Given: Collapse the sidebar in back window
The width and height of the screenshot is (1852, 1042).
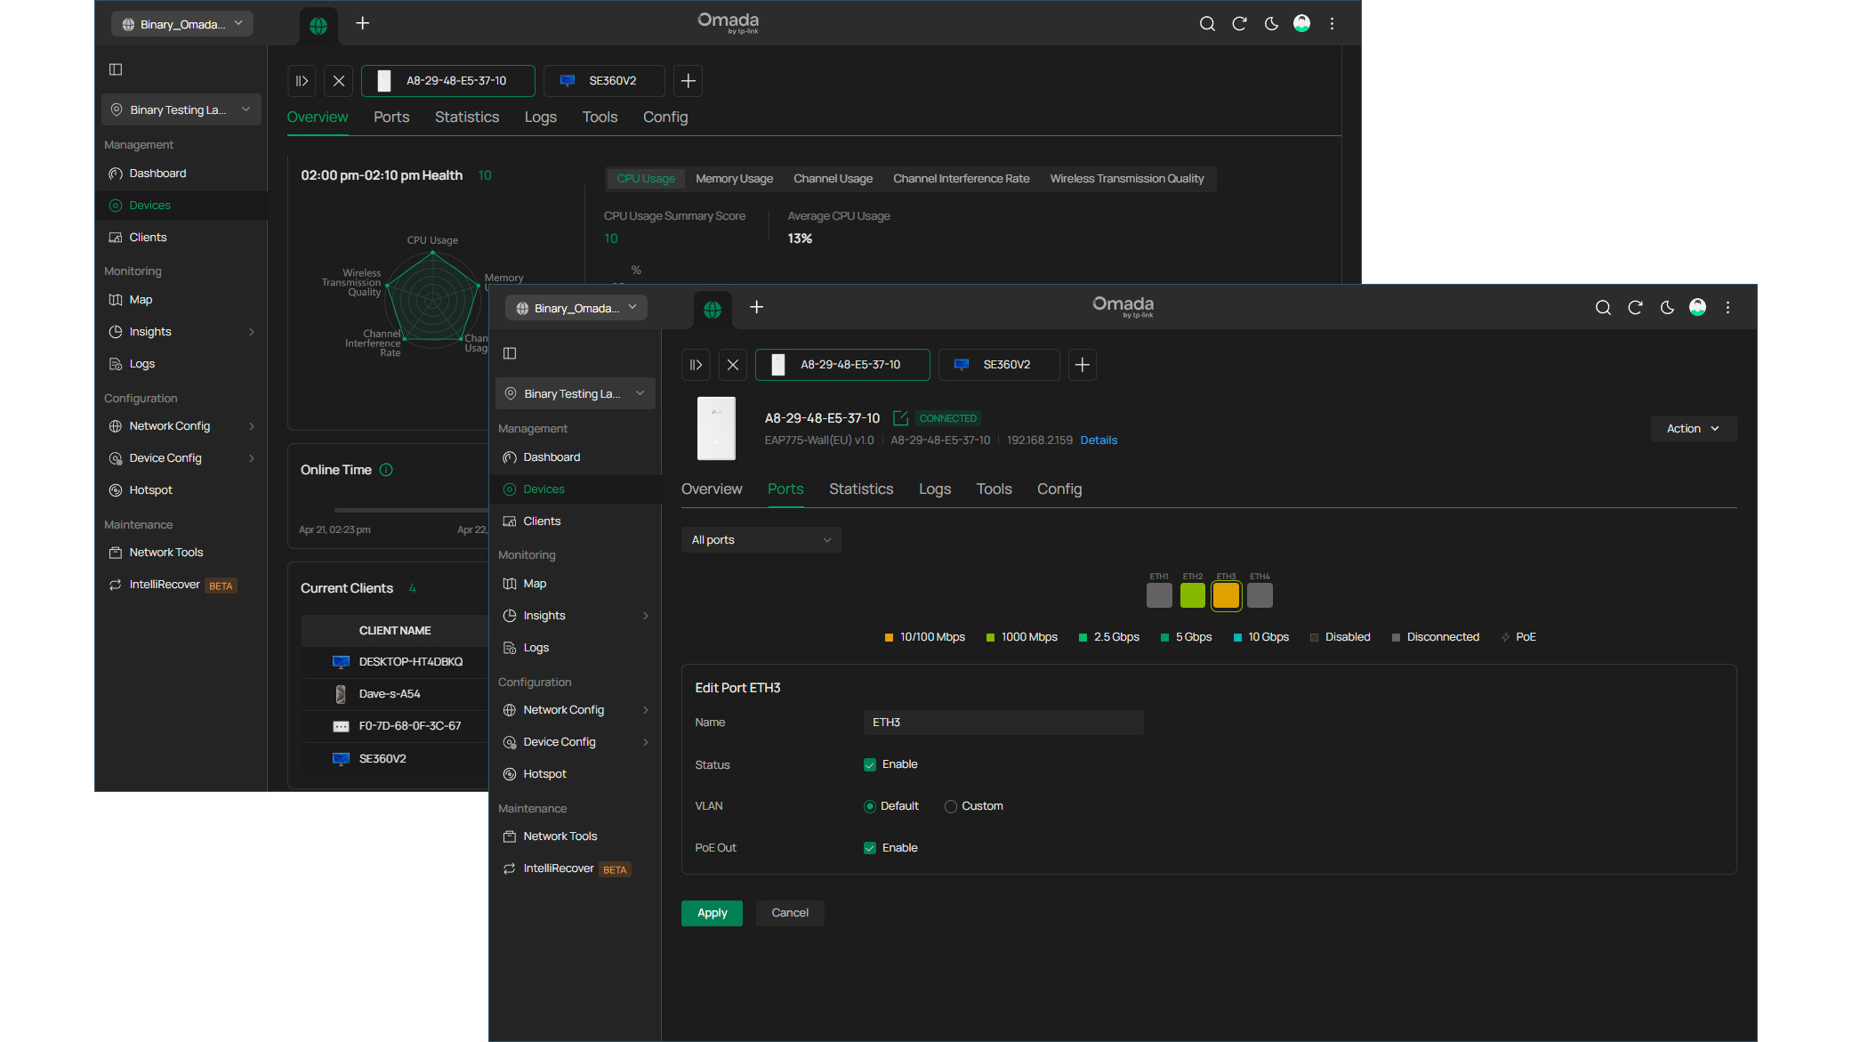Looking at the screenshot, I should coord(116,69).
